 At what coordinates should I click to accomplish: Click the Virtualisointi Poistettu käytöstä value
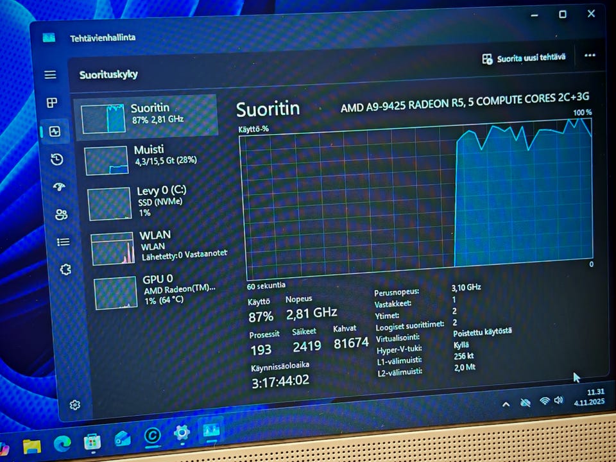(483, 332)
